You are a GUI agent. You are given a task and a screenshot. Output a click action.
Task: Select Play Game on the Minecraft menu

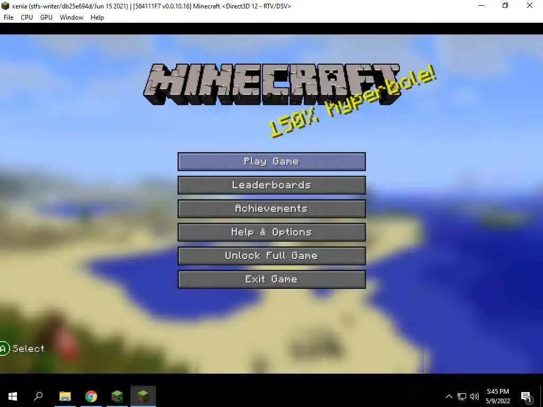click(271, 162)
